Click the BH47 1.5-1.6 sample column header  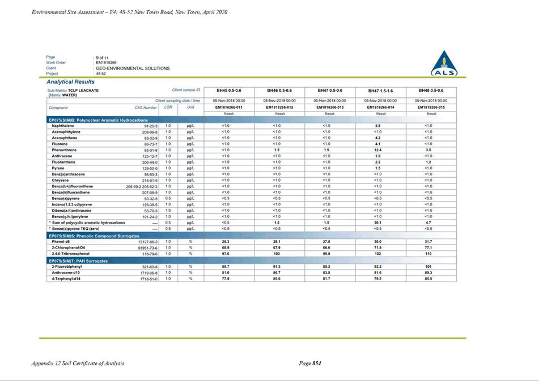click(380, 91)
